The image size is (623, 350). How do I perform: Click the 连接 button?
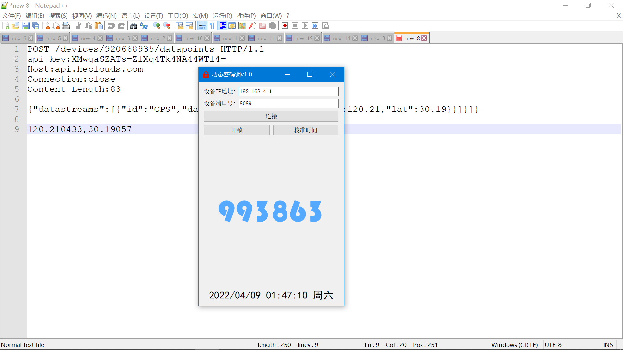point(271,116)
